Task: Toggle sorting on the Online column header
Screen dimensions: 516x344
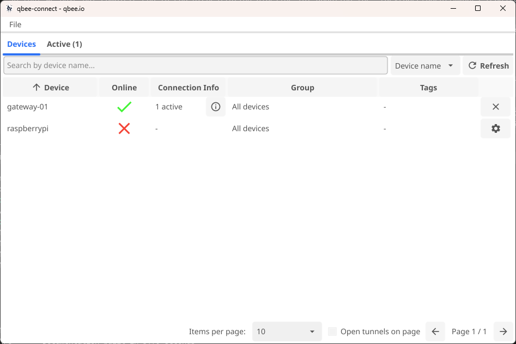Action: pos(124,87)
